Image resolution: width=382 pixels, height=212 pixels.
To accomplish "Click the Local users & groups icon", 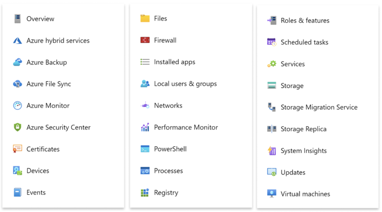I will [145, 83].
